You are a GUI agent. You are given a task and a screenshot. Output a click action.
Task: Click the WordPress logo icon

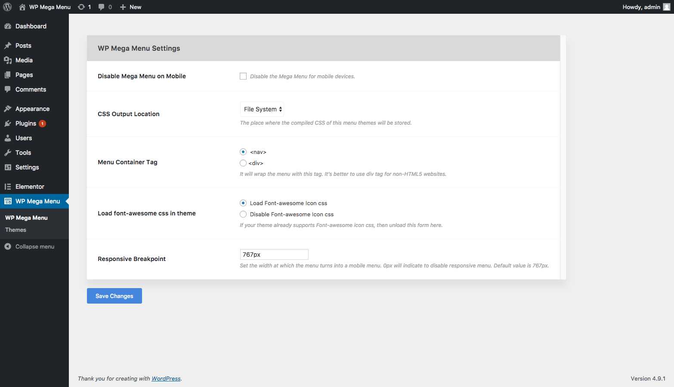tap(7, 7)
